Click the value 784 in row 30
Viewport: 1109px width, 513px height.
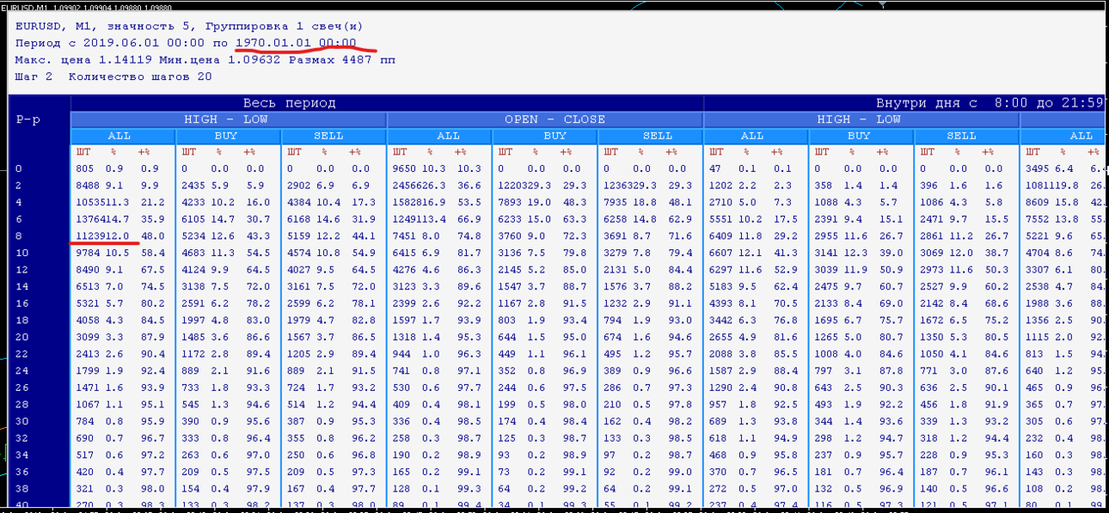(x=84, y=422)
